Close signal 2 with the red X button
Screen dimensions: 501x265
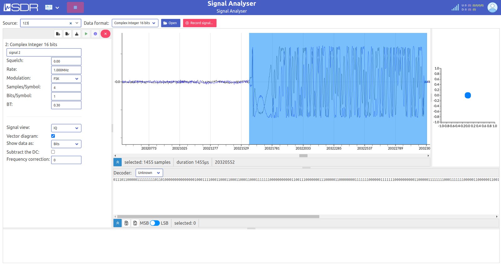[x=106, y=34]
